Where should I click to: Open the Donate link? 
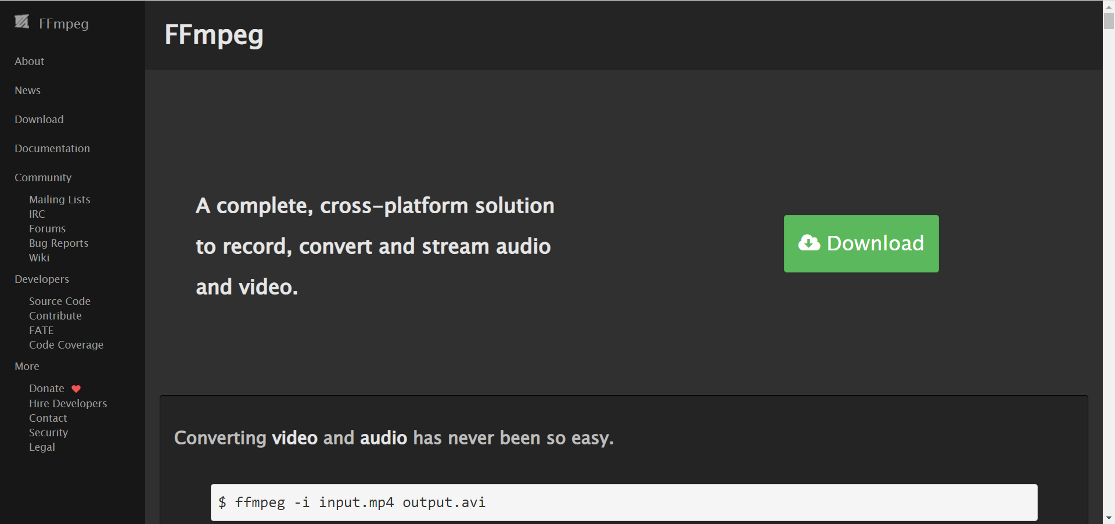[x=46, y=388]
